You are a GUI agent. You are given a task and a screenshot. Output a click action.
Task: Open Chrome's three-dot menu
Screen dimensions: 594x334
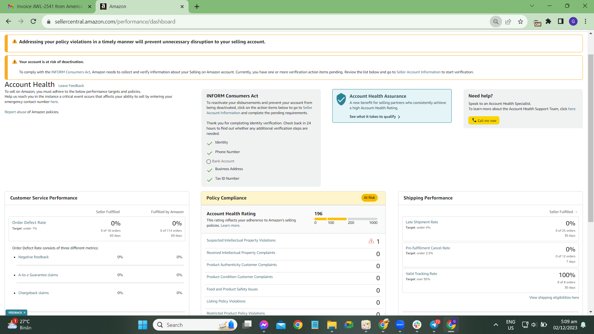(x=585, y=21)
